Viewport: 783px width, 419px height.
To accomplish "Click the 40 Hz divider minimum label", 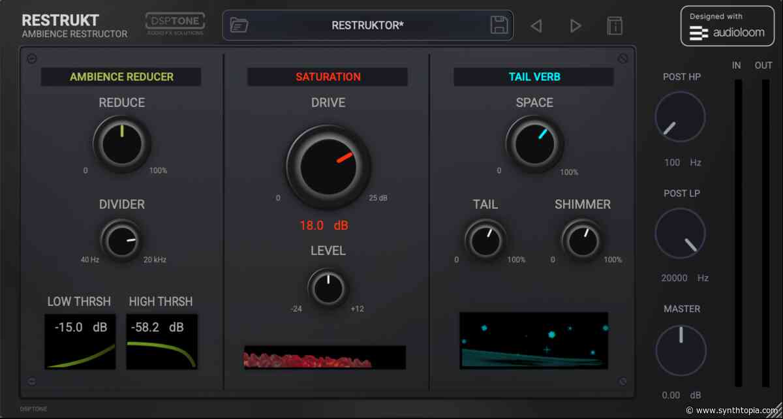I will coord(90,260).
